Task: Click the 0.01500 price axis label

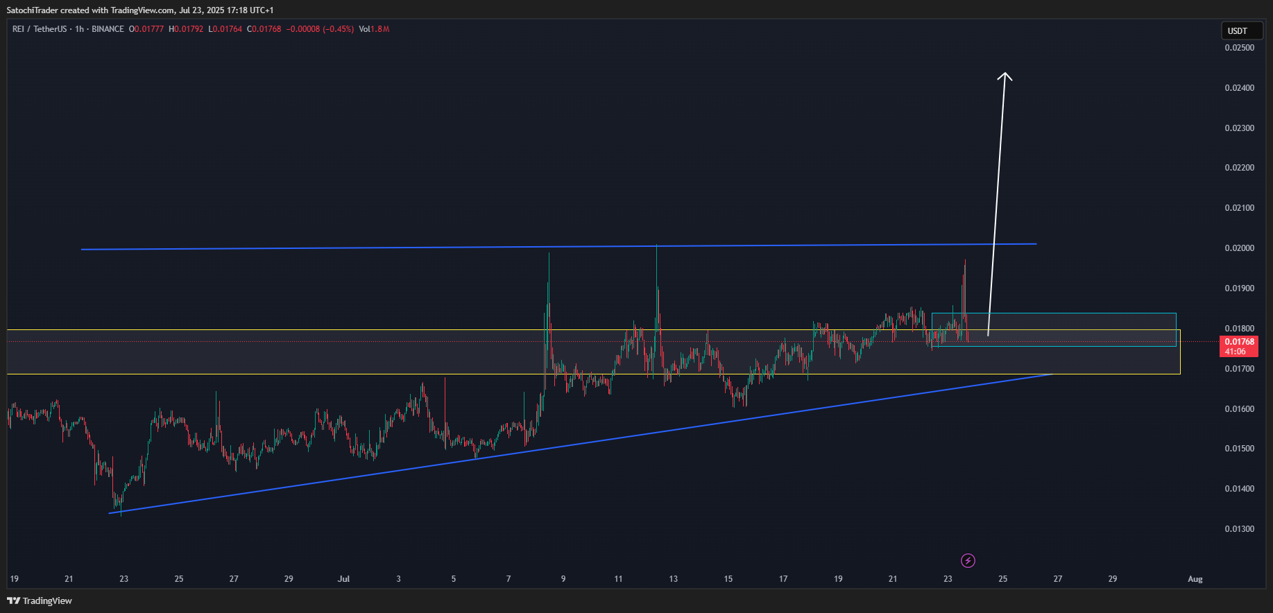Action: 1239,449
